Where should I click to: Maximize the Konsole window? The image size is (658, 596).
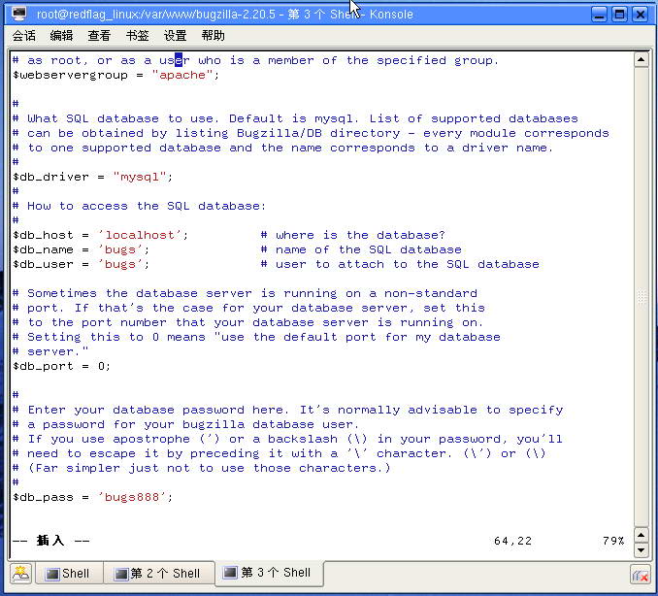pos(620,15)
